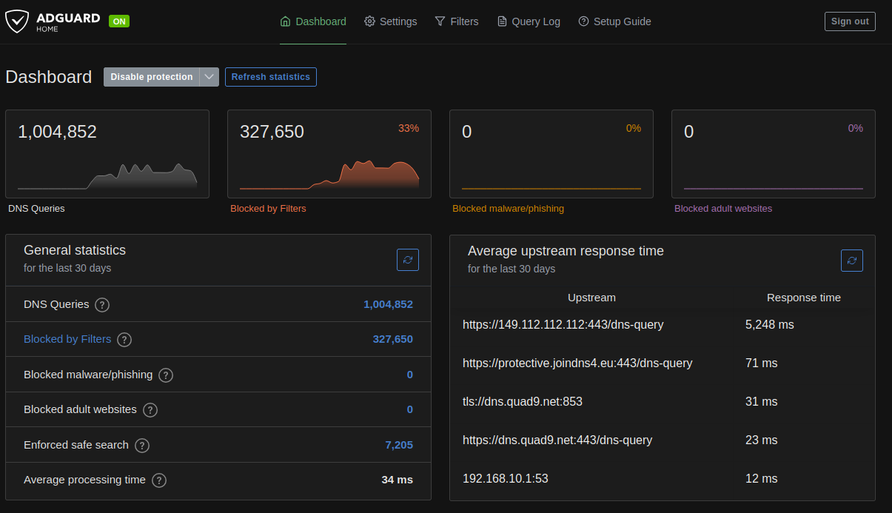Click the Average upstream response time heading

pyautogui.click(x=566, y=251)
